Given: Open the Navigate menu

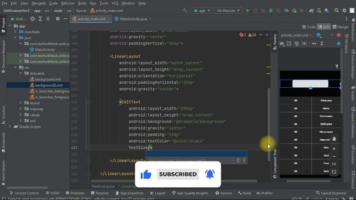Looking at the screenshot, I should pyautogui.click(x=38, y=3).
